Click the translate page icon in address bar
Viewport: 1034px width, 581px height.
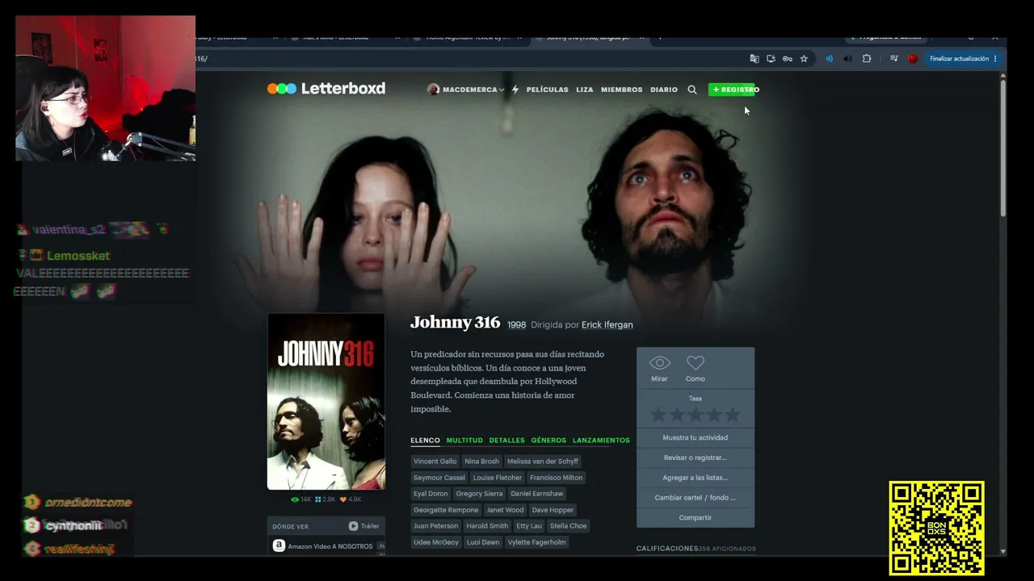pyautogui.click(x=754, y=59)
